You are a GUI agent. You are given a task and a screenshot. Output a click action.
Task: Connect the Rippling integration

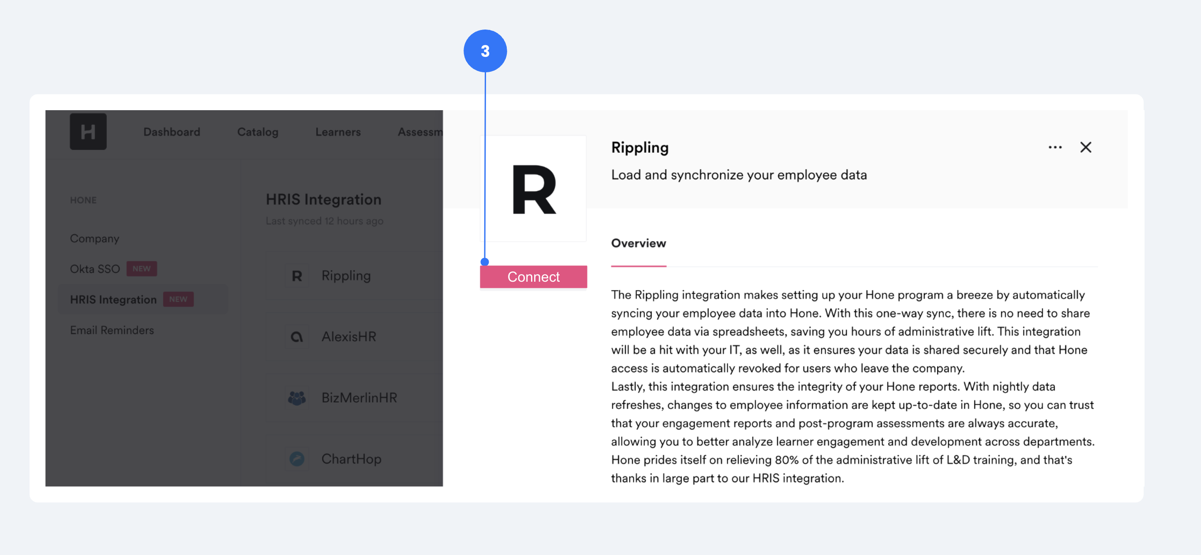[533, 277]
